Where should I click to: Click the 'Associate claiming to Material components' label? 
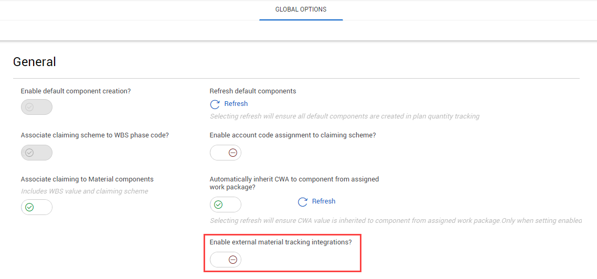pos(87,179)
